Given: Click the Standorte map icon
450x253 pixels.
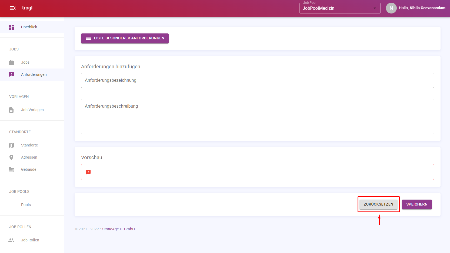Looking at the screenshot, I should coord(11,145).
